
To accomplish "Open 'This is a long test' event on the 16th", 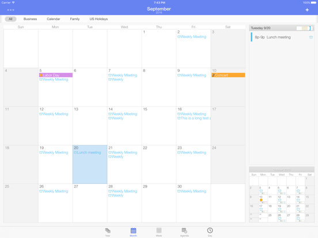I will click(194, 118).
